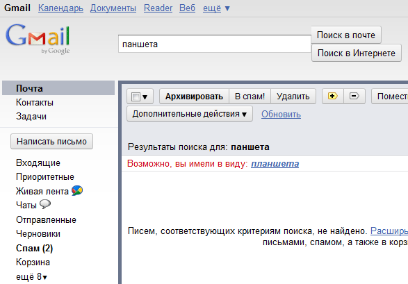Open the select dropdown arrow beside checkbox
The height and width of the screenshot is (284, 408).
point(145,97)
